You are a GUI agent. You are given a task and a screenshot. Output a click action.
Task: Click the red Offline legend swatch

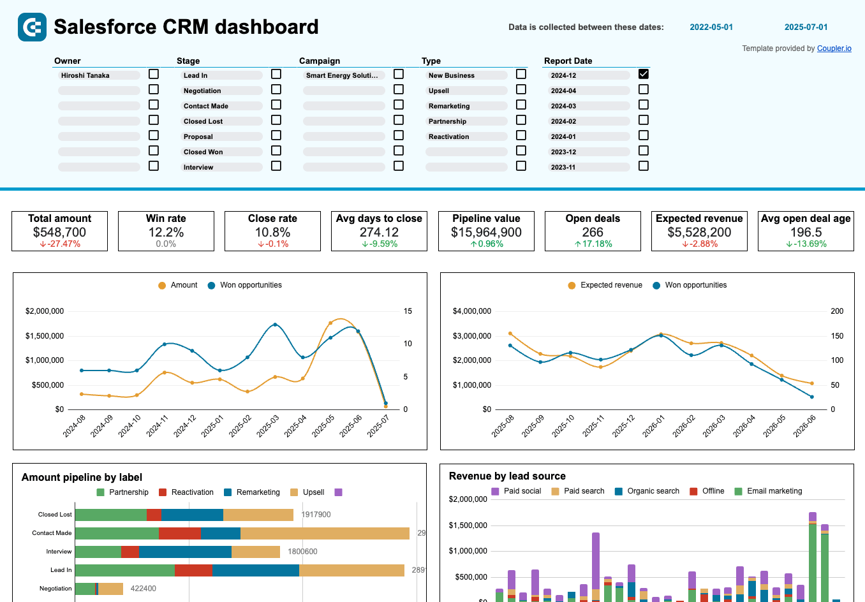[x=693, y=491]
